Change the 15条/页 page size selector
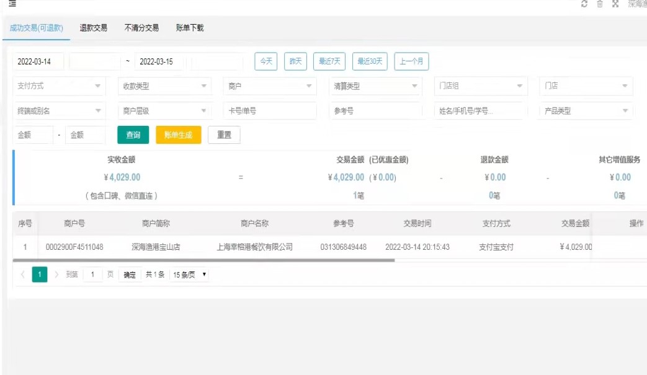 click(190, 275)
